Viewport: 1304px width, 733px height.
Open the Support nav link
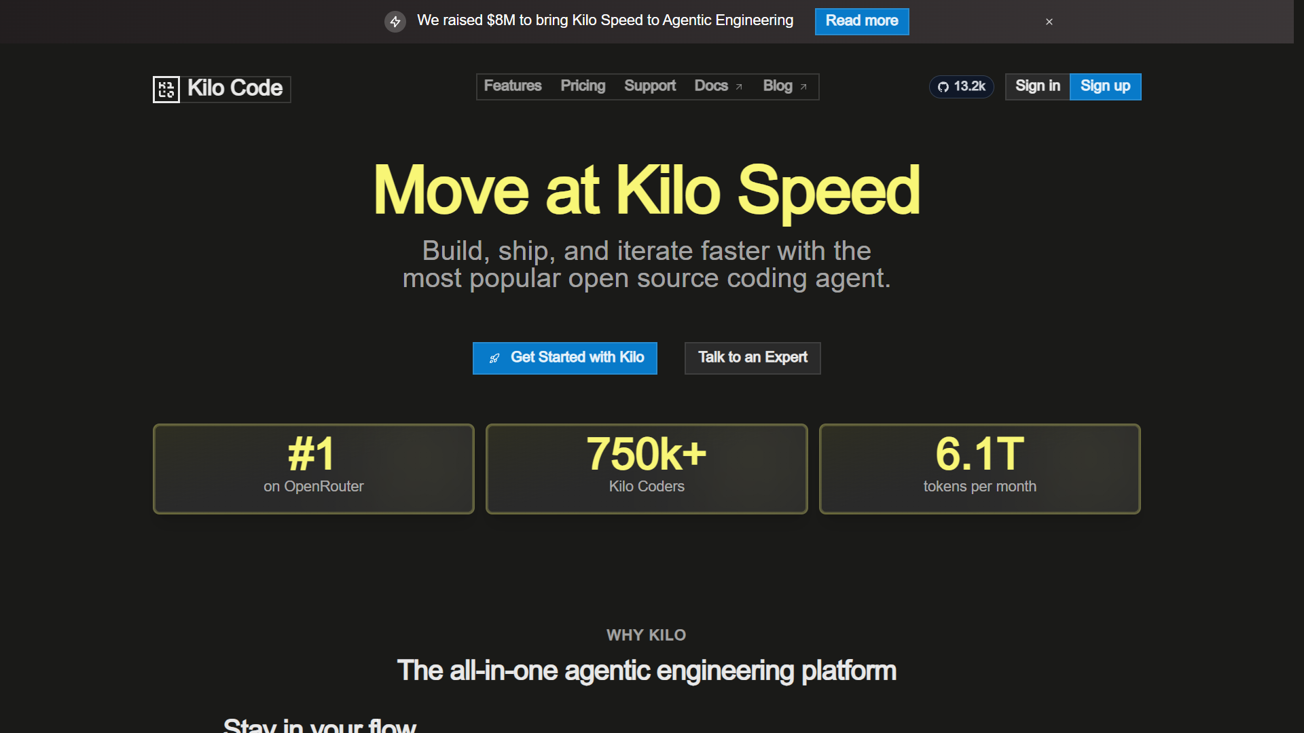tap(650, 86)
